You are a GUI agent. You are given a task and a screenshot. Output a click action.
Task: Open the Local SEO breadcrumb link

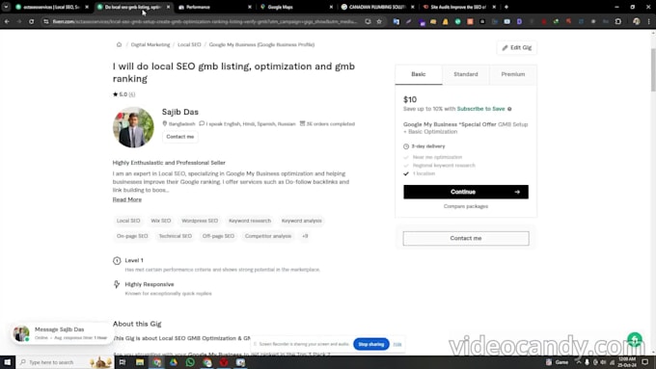[x=189, y=44]
